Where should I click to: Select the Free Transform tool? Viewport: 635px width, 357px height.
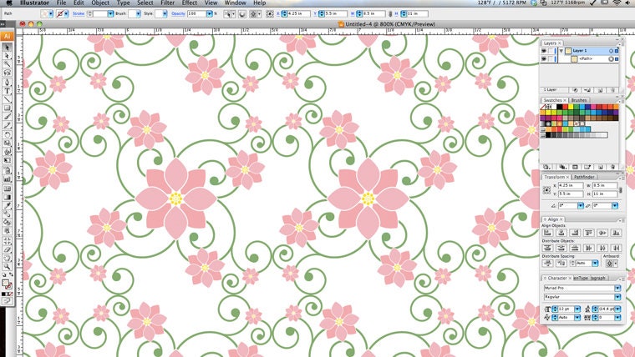click(7, 160)
